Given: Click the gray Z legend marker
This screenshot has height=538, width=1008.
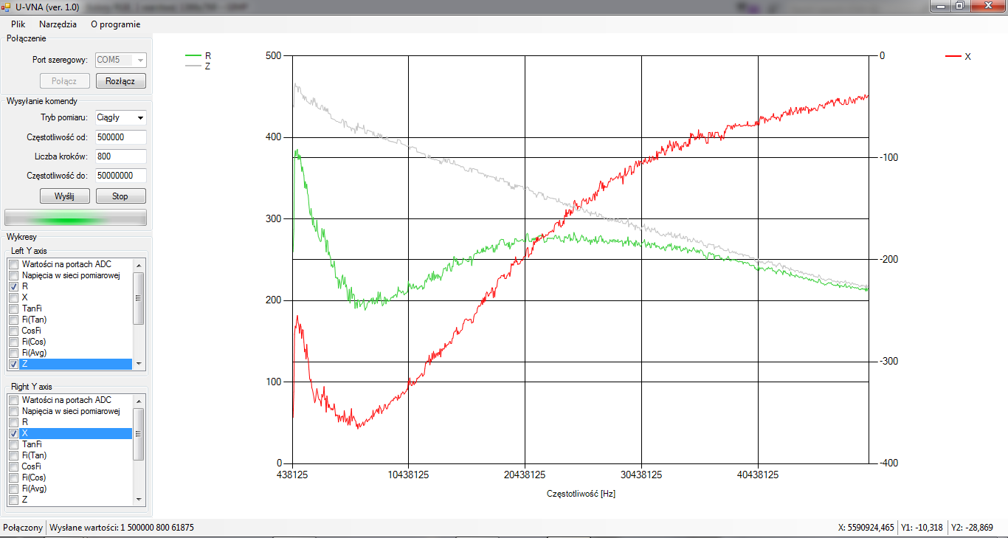Looking at the screenshot, I should coord(193,66).
